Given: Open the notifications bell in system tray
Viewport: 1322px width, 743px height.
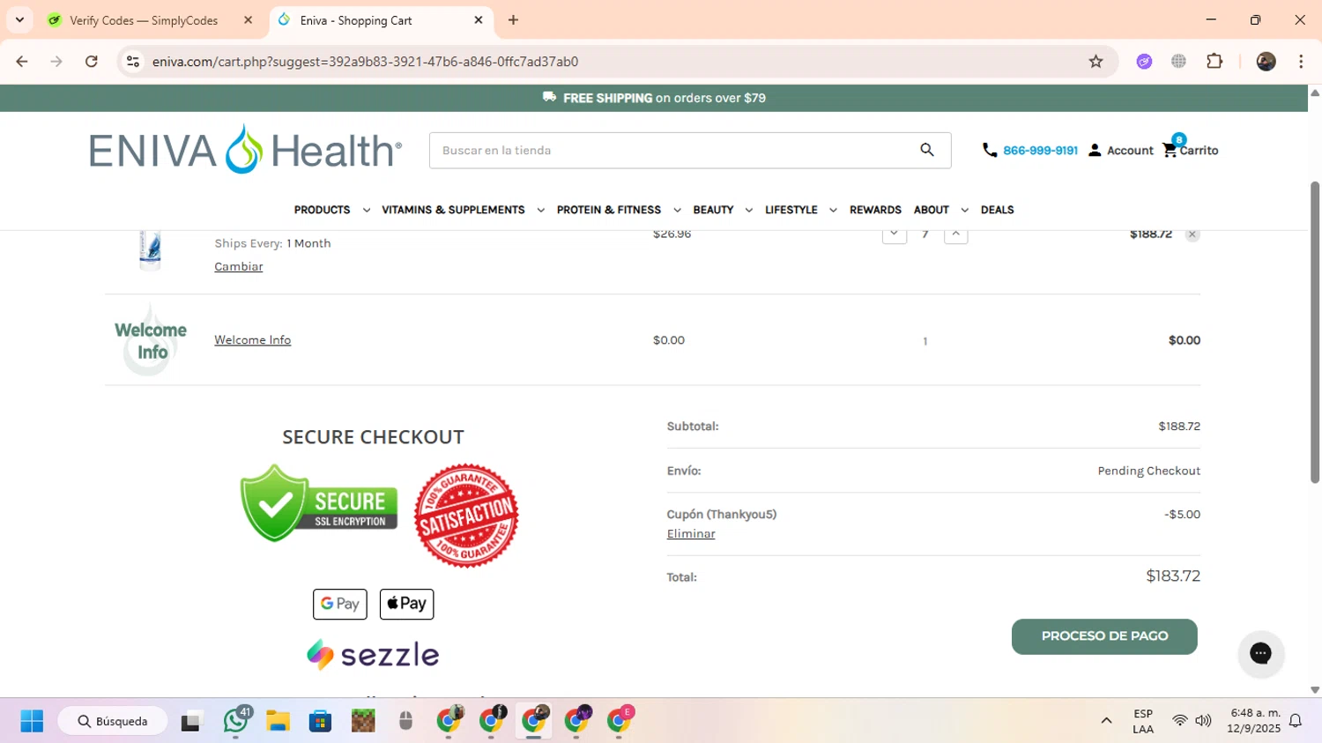Looking at the screenshot, I should point(1296,721).
